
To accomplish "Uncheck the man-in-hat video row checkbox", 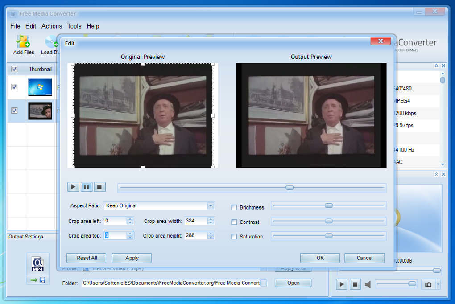I will (14, 111).
